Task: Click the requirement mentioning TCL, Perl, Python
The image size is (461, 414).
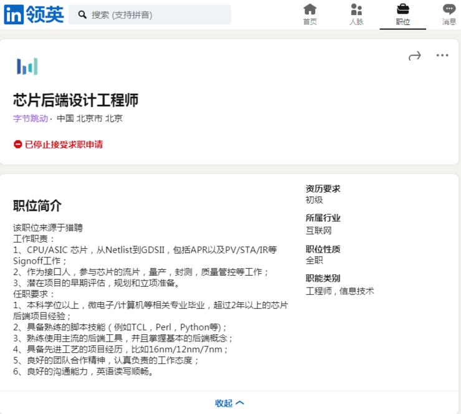Action: click(120, 327)
